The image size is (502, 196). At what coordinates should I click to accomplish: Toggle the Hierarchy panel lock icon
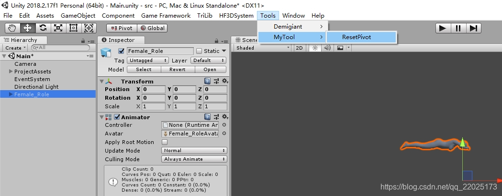tap(83, 41)
